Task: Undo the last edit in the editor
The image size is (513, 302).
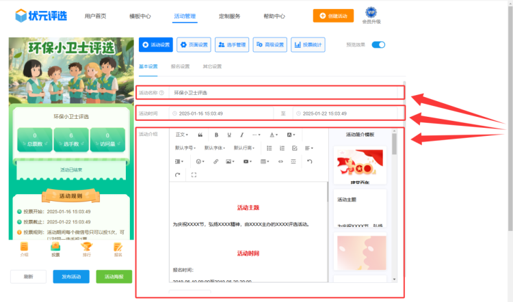Action: click(x=309, y=161)
